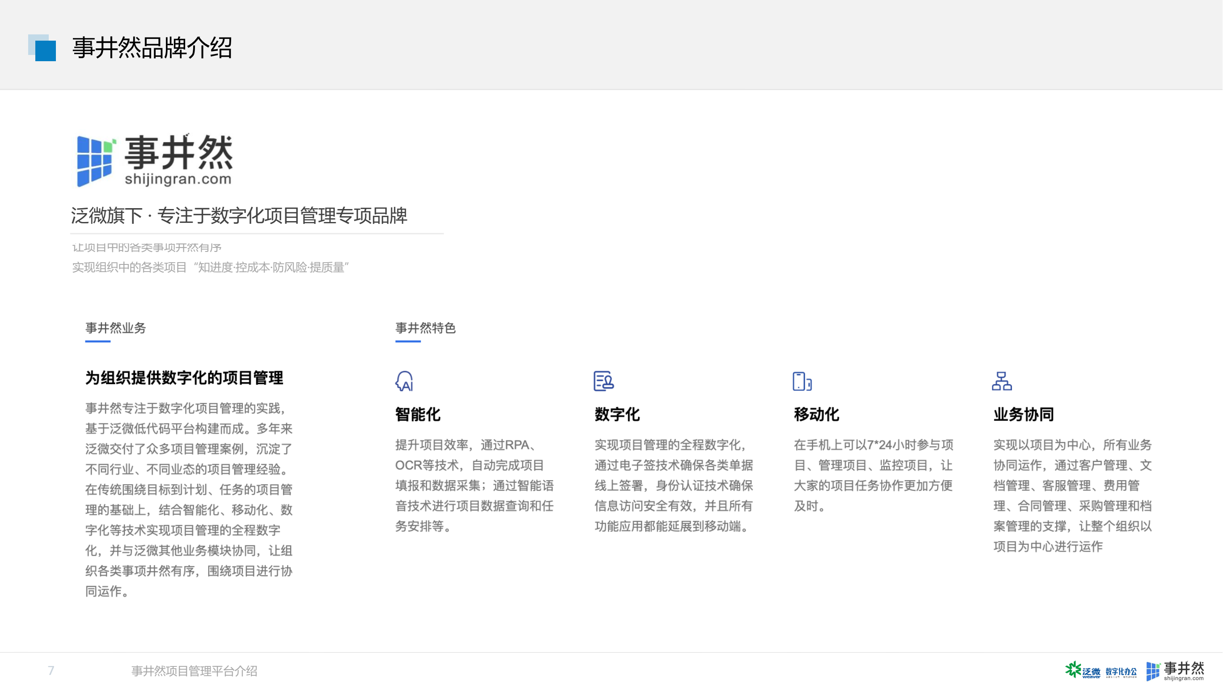
Task: Click the heading 为组织提供数字化的项目管理
Action: point(184,378)
